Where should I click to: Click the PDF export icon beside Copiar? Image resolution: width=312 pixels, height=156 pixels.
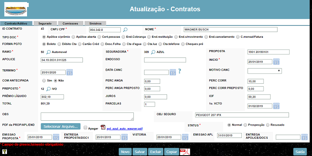(x=185, y=152)
